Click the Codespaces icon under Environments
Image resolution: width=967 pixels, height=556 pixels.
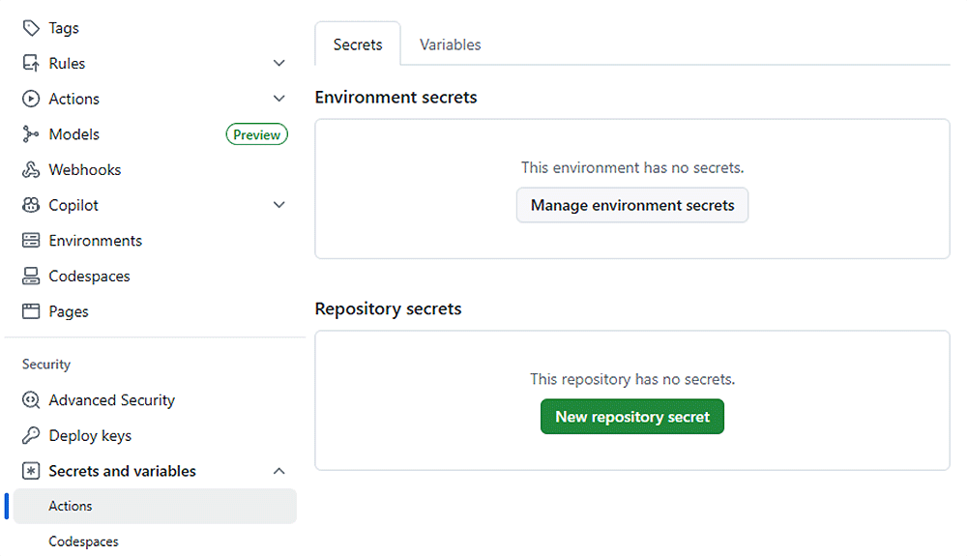click(x=31, y=277)
